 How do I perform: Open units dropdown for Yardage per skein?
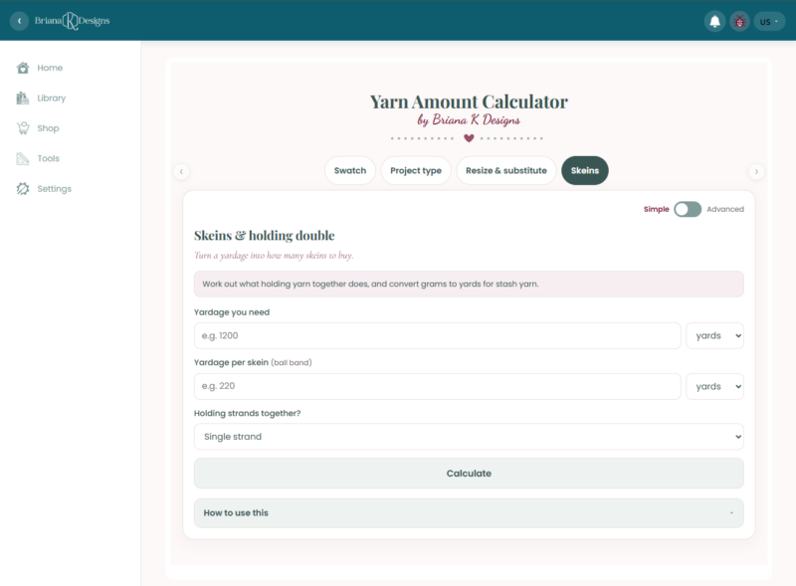point(714,386)
